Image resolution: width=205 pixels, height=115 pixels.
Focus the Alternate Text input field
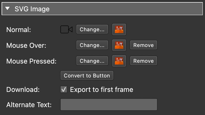coord(109,104)
